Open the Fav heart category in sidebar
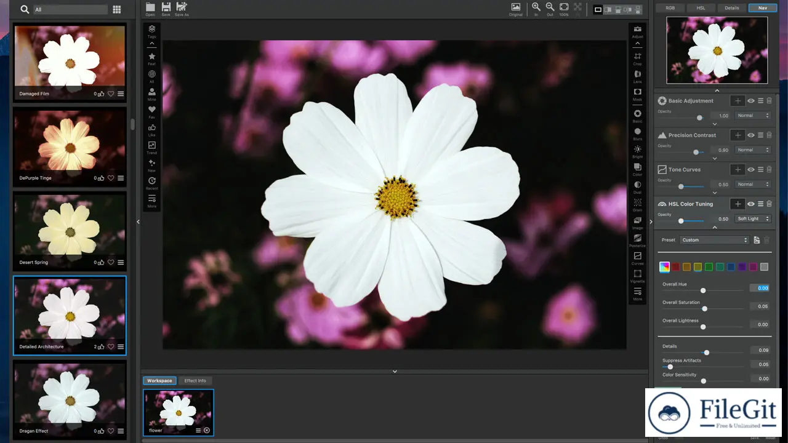Image resolution: width=788 pixels, height=443 pixels. point(151,112)
